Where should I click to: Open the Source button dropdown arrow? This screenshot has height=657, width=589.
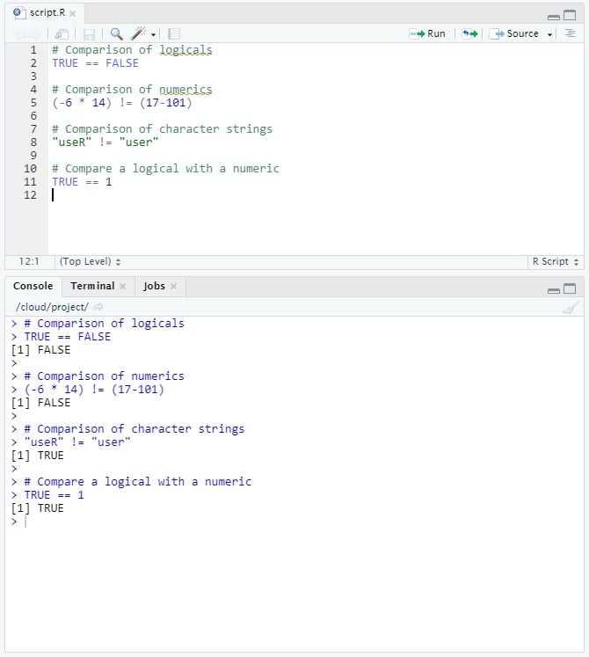pyautogui.click(x=550, y=34)
